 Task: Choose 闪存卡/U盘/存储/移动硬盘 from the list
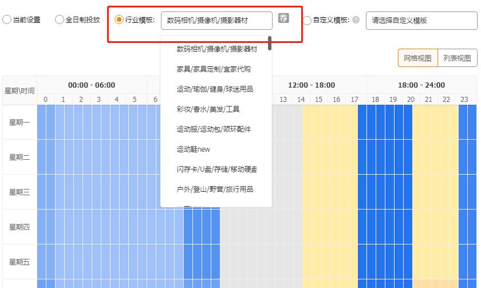(x=216, y=169)
